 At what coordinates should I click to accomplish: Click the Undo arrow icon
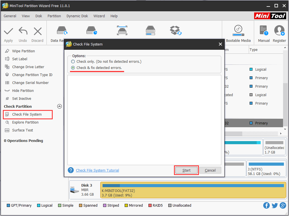(x=23, y=31)
